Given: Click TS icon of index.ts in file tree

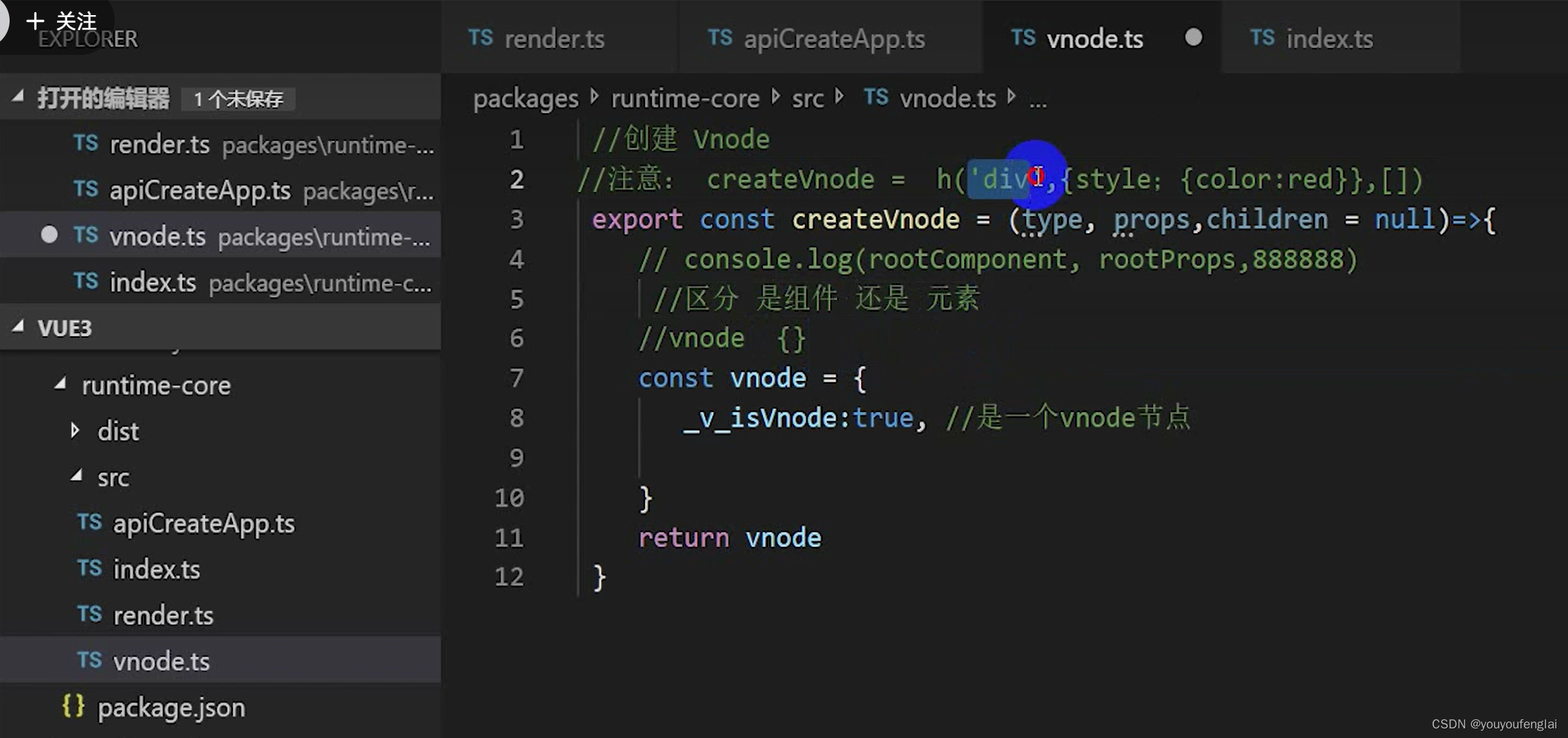Looking at the screenshot, I should (x=89, y=568).
